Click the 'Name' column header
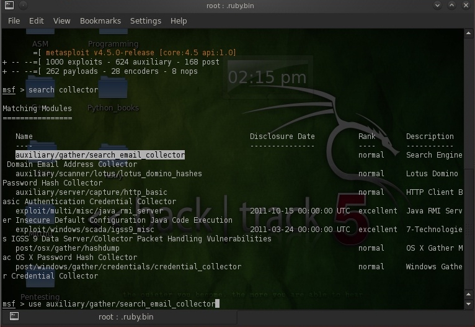 click(x=24, y=137)
